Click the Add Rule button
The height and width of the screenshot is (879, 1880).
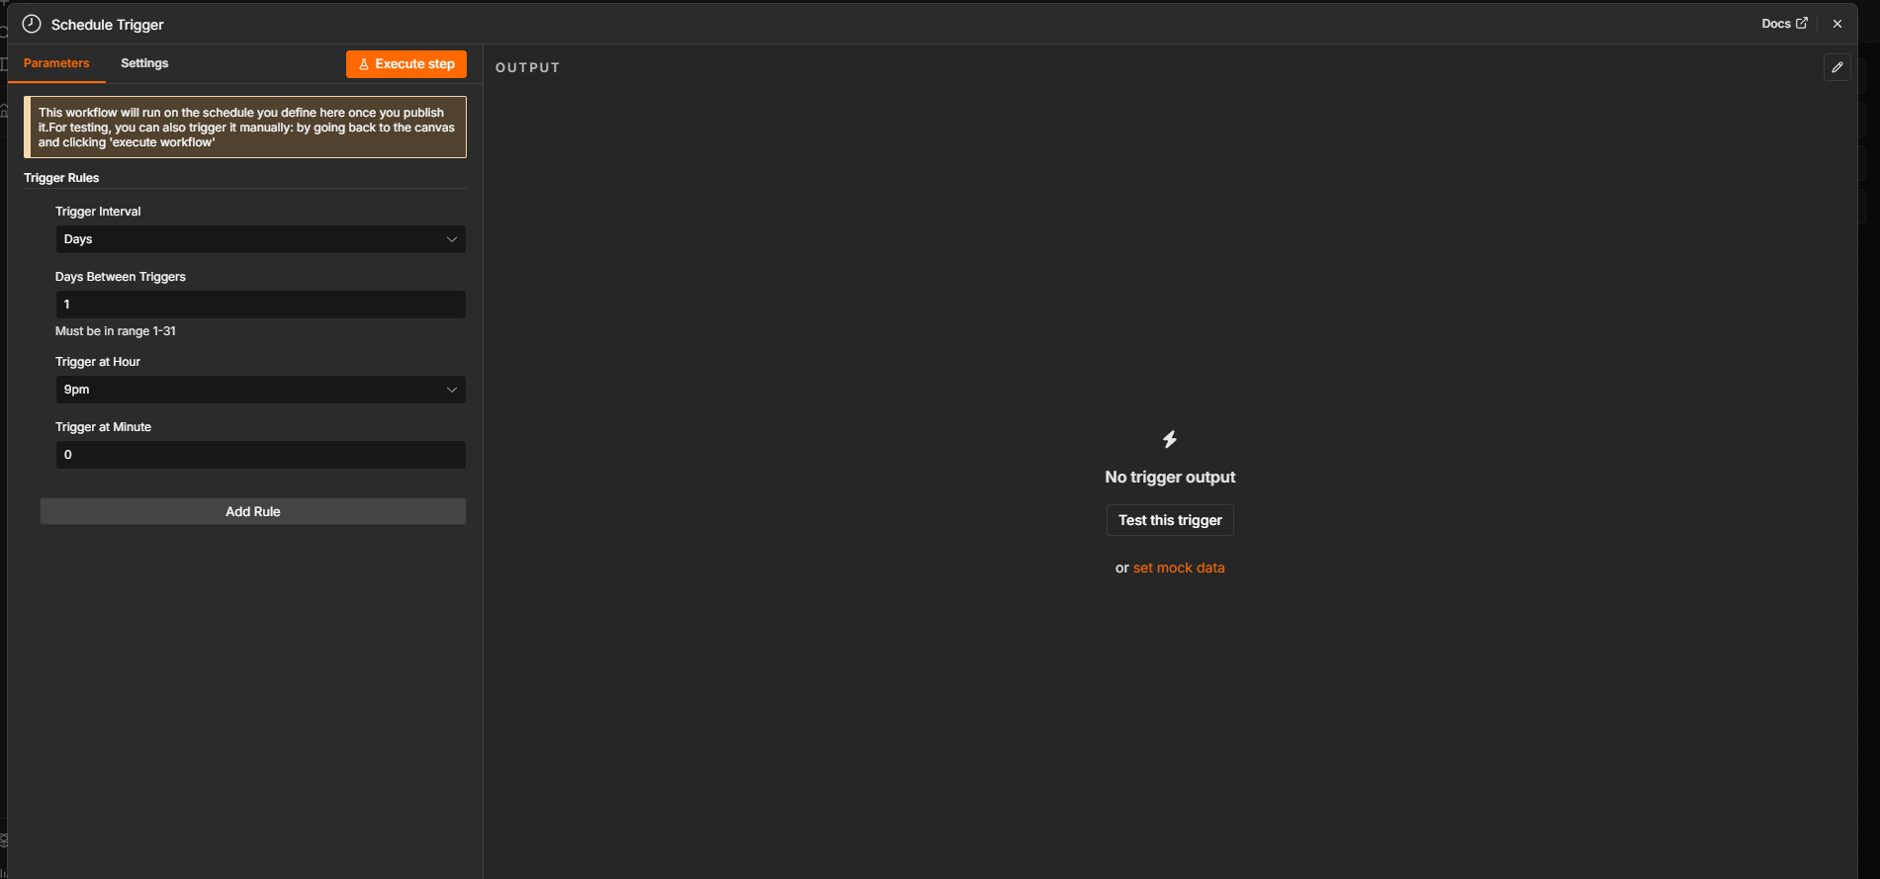point(253,511)
